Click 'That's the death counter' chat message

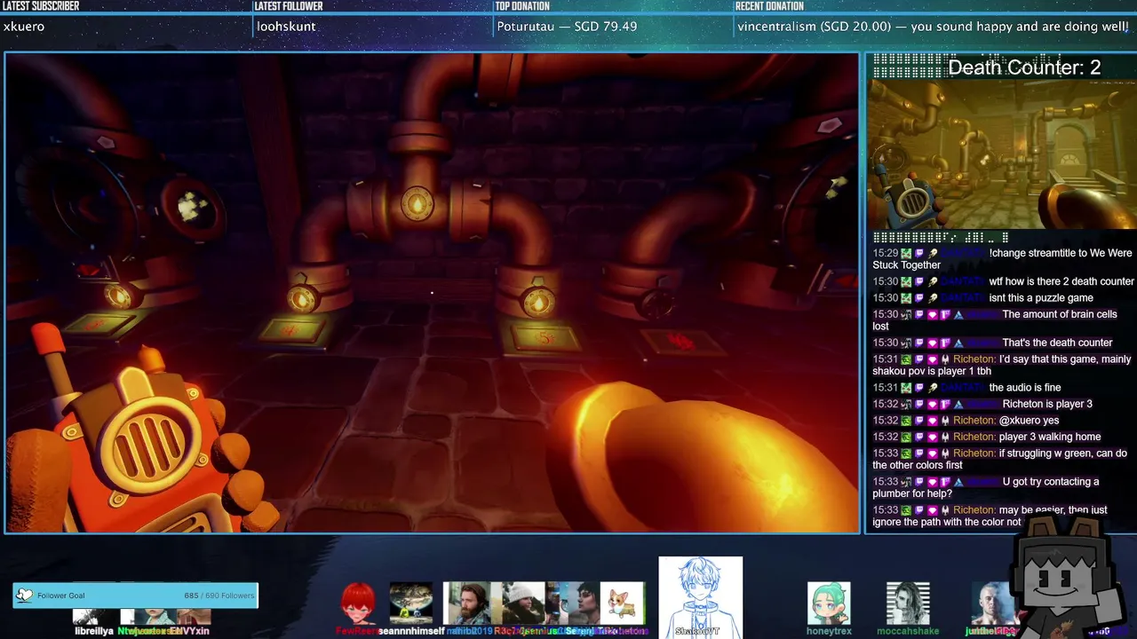(1057, 343)
